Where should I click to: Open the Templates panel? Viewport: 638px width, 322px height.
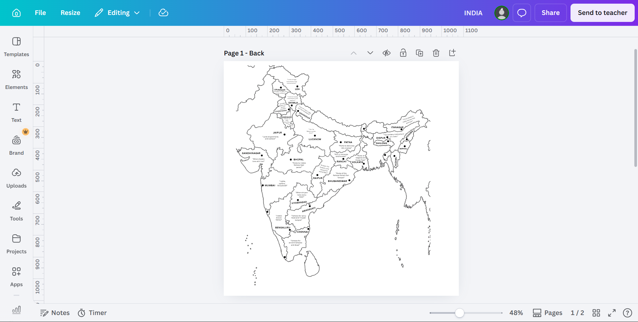pos(16,47)
